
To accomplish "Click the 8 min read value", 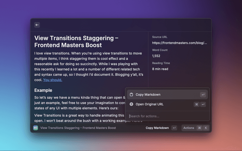I will pyautogui.click(x=161, y=69).
